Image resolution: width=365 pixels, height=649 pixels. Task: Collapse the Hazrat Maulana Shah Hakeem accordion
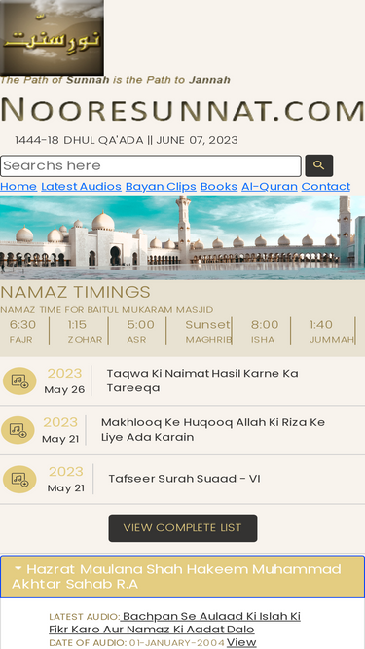tap(183, 577)
